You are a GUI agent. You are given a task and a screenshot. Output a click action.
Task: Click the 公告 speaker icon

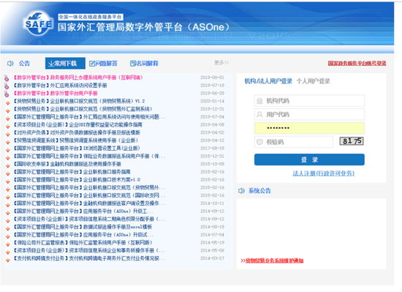[10, 64]
